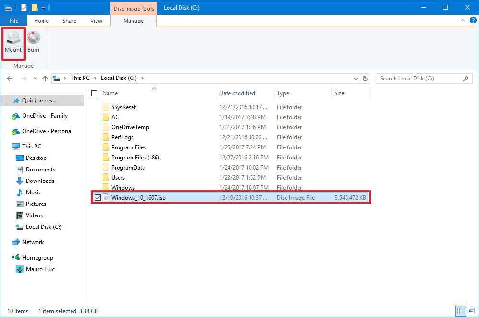Screen dimensions: 479x317
Task: Switch to the Manage ribbon tab
Action: coord(133,21)
